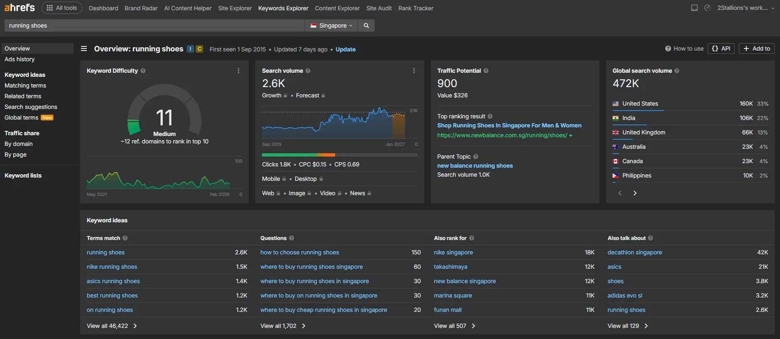Click the search magnifier button
This screenshot has width=780, height=339.
(x=366, y=25)
